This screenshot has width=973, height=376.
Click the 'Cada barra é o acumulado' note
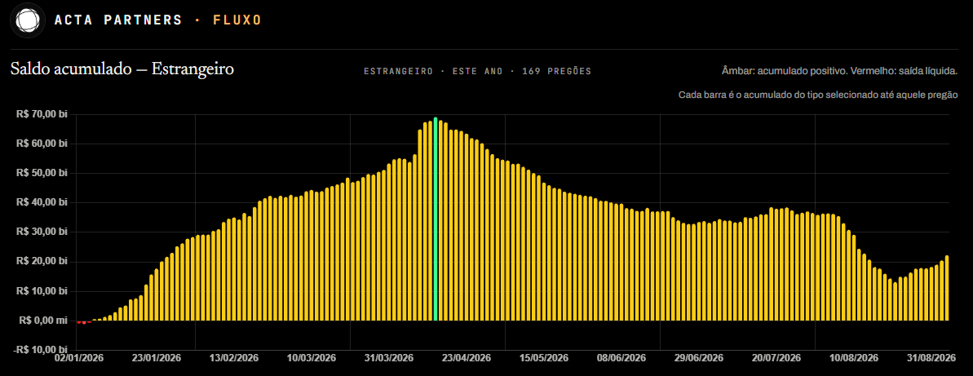pos(819,95)
